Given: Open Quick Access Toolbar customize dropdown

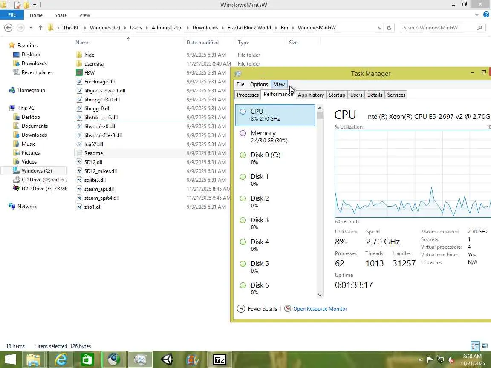Looking at the screenshot, I should pyautogui.click(x=35, y=5).
